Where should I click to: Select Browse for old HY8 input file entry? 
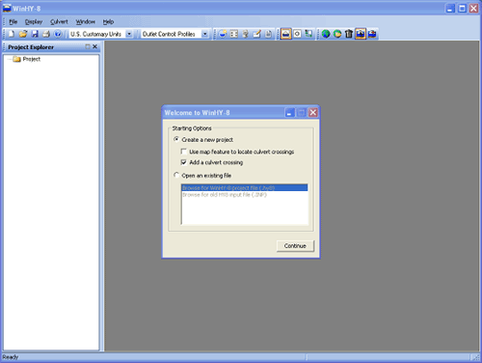(245, 195)
